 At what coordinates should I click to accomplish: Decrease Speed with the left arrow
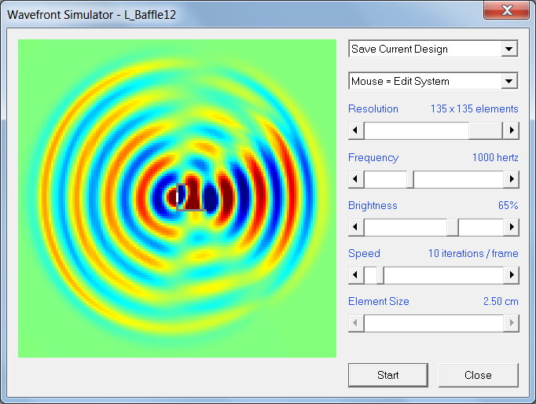click(355, 275)
